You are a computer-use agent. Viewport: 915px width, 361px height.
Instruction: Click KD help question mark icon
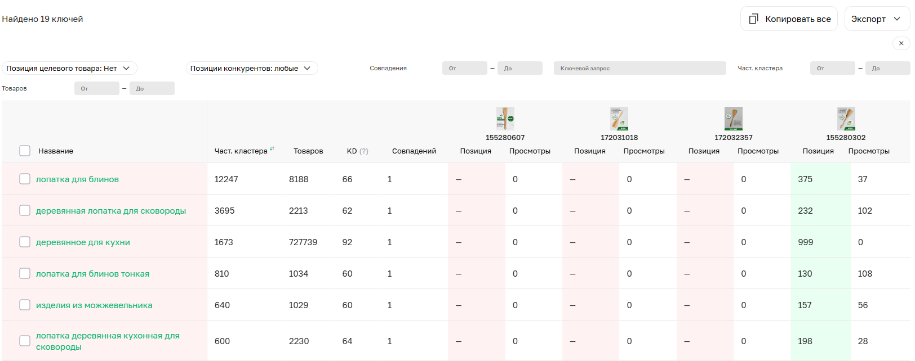(x=364, y=151)
